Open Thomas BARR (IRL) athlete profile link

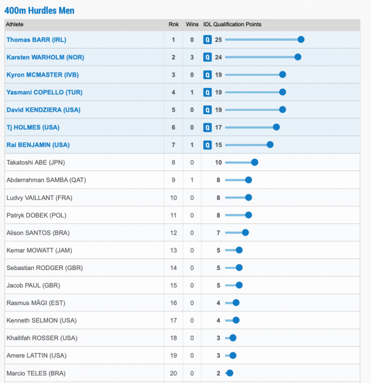click(36, 40)
